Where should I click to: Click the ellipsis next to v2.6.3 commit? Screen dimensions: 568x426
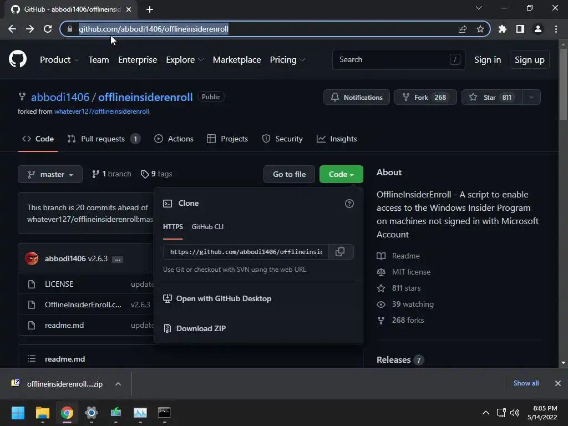(x=118, y=260)
